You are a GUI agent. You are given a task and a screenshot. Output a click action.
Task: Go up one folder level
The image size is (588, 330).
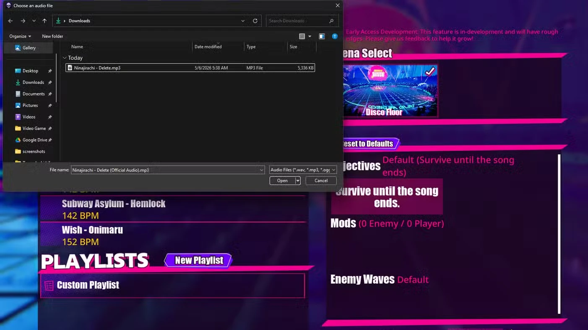pyautogui.click(x=44, y=21)
